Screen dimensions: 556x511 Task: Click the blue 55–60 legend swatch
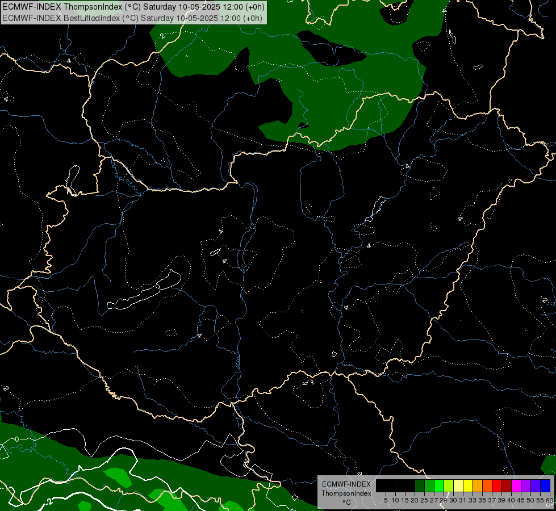pyautogui.click(x=545, y=485)
